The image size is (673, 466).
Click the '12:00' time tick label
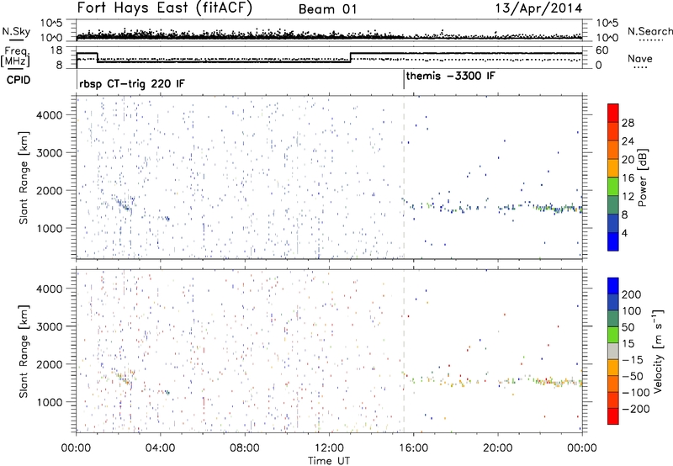(329, 448)
